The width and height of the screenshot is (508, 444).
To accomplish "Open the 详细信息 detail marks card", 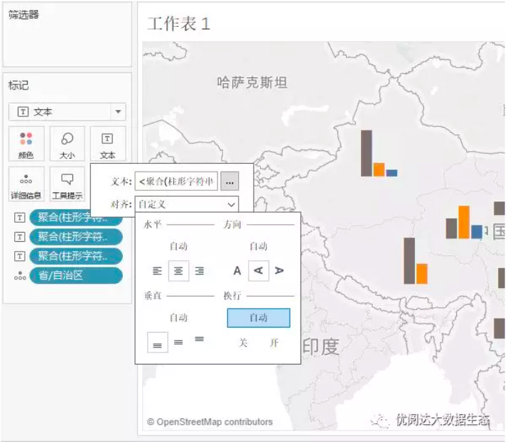I will [x=26, y=184].
